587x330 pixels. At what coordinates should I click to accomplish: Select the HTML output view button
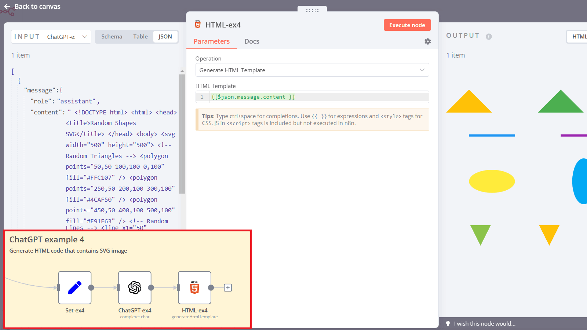click(x=580, y=36)
